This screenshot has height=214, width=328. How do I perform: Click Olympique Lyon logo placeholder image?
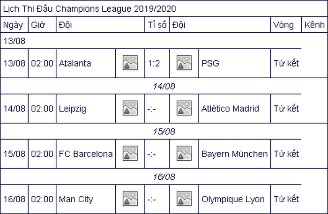click(184, 199)
